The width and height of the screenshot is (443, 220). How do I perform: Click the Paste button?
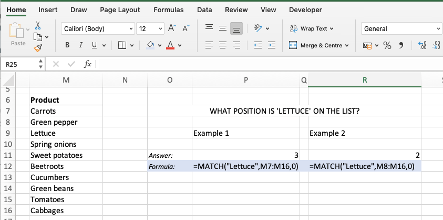[18, 34]
